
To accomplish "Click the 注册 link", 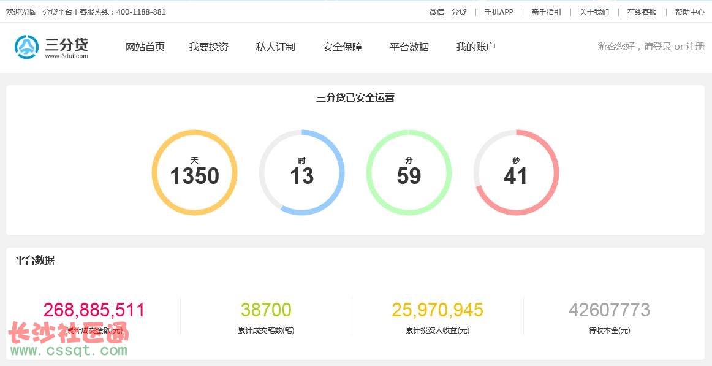I will [x=695, y=47].
